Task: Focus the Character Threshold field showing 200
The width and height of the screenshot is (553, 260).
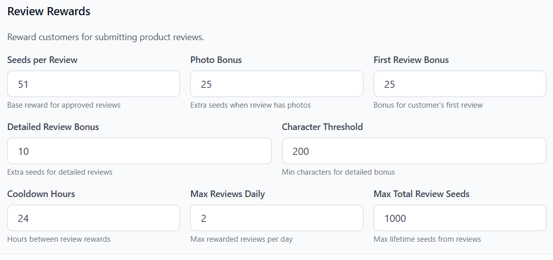Action: (x=414, y=151)
